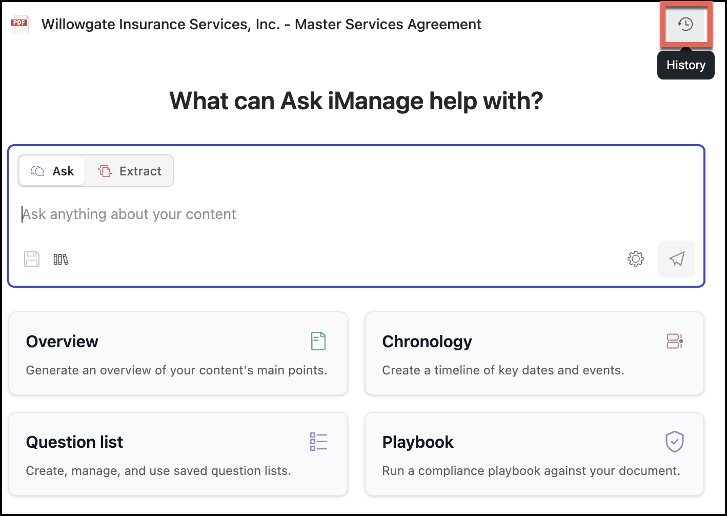Open the settings gear in the prompt box
The image size is (727, 516).
click(636, 259)
